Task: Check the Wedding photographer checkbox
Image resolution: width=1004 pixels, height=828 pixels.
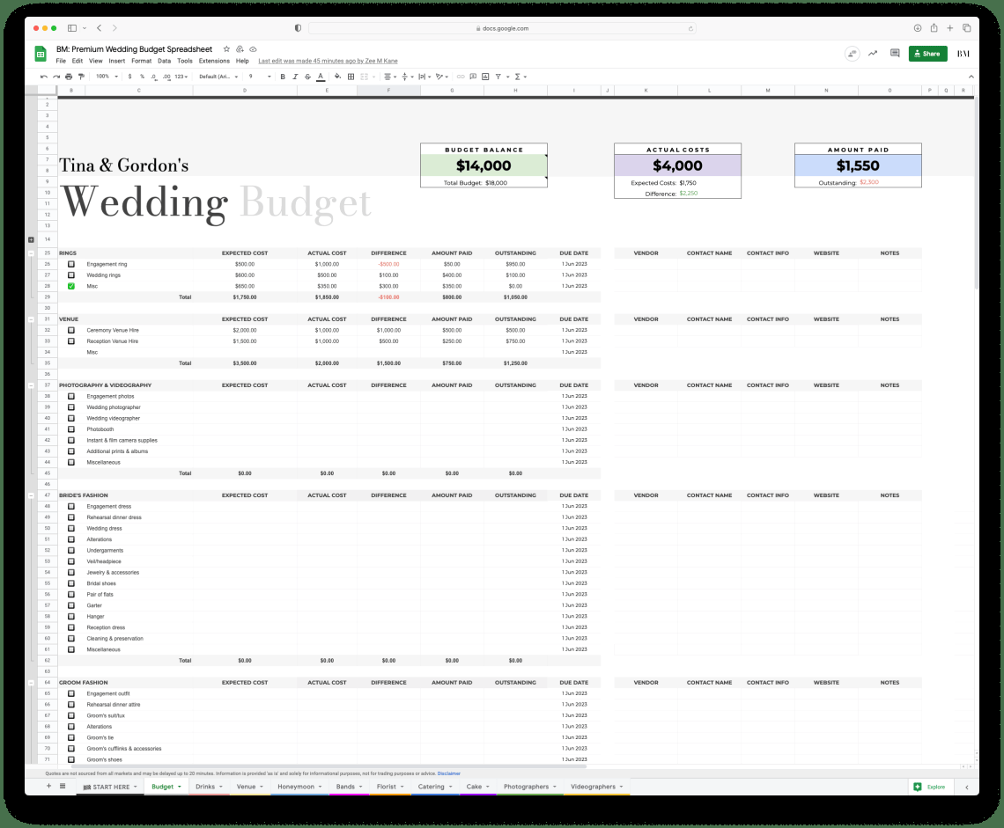Action: pyautogui.click(x=71, y=407)
